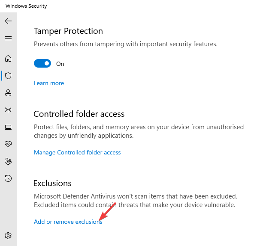Viewport: 269px width, 246px height.
Task: Open the hamburger navigation menu
Action: tap(8, 39)
